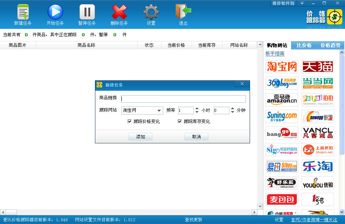Image resolution: width=345 pixels, height=224 pixels.
Task: Click 设置 in the status bar
Action: (279, 220)
